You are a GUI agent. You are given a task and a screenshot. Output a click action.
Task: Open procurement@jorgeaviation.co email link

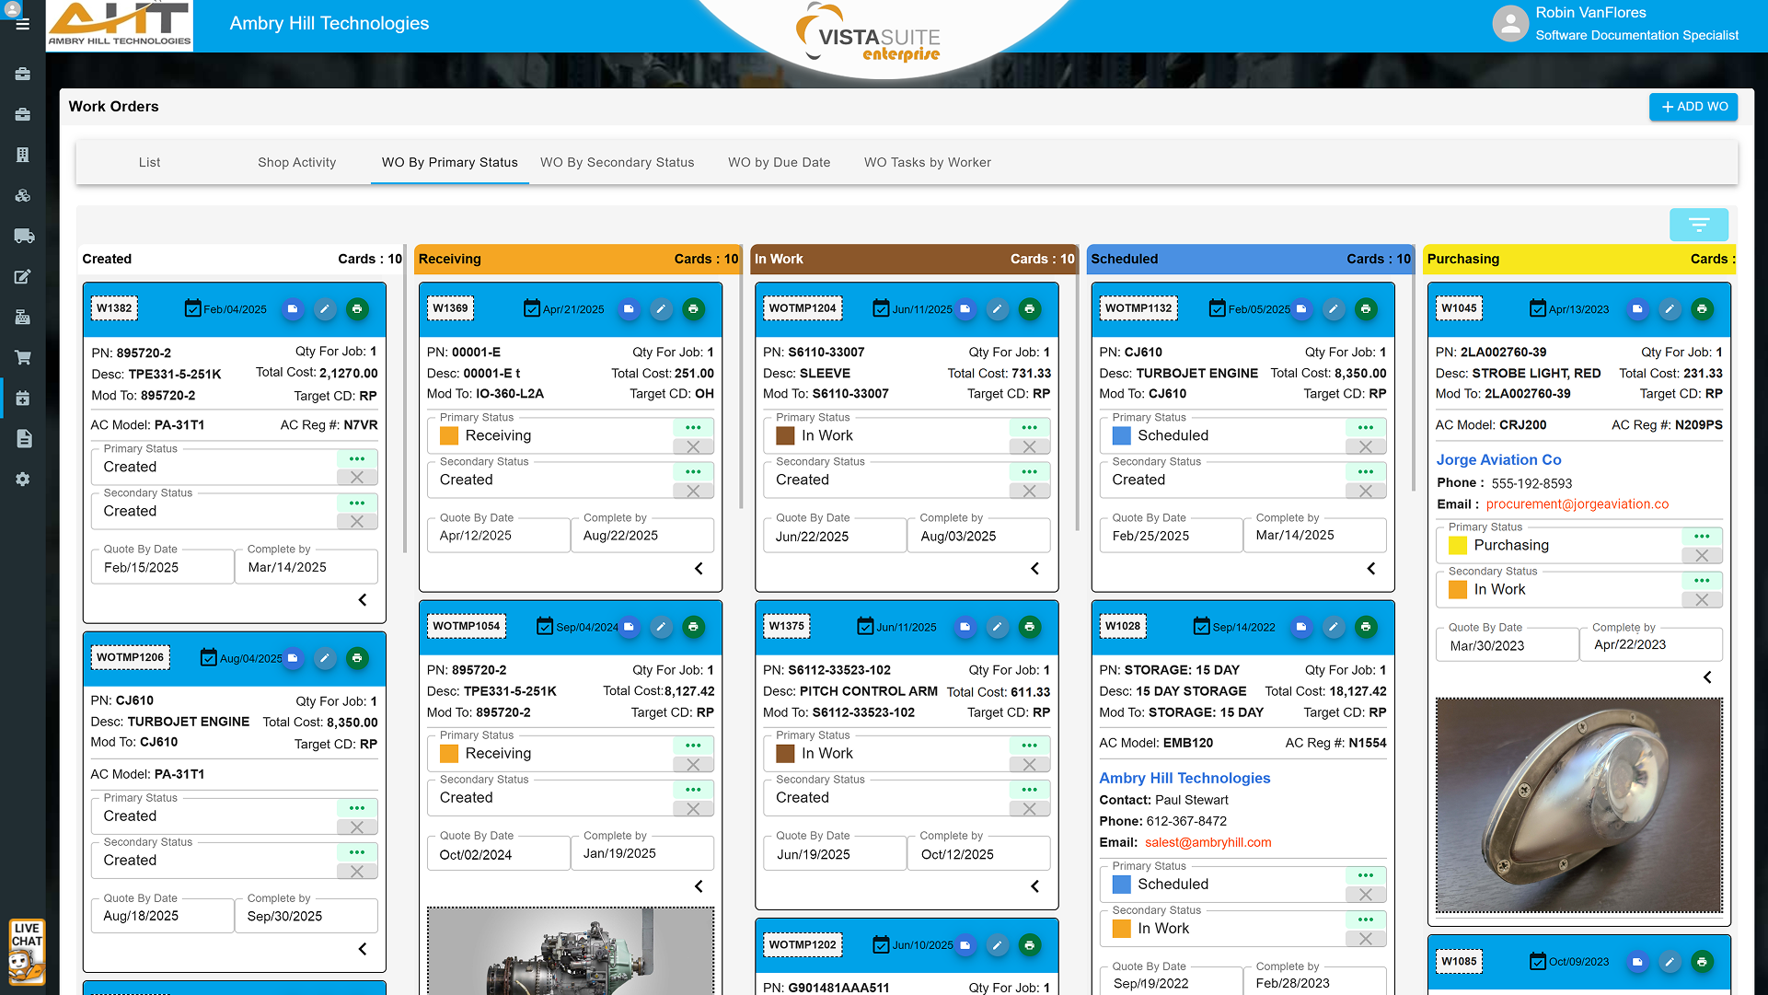[1577, 504]
